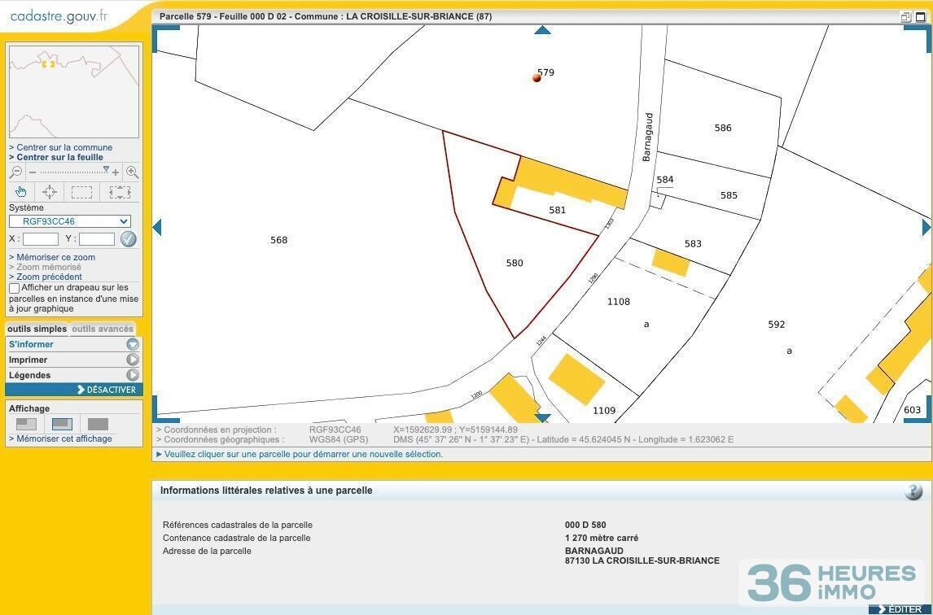This screenshot has width=933, height=615.
Task: Choose the split display layout on the left
Action: 27,424
